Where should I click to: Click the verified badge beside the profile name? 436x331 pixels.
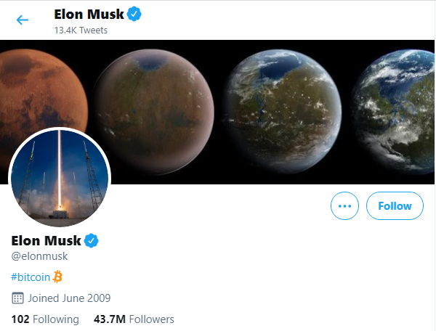[x=92, y=240]
